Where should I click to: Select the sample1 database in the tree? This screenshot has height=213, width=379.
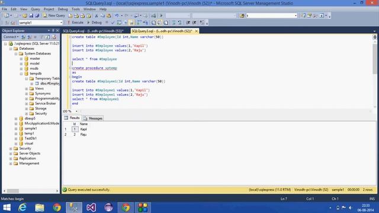[x=31, y=128]
